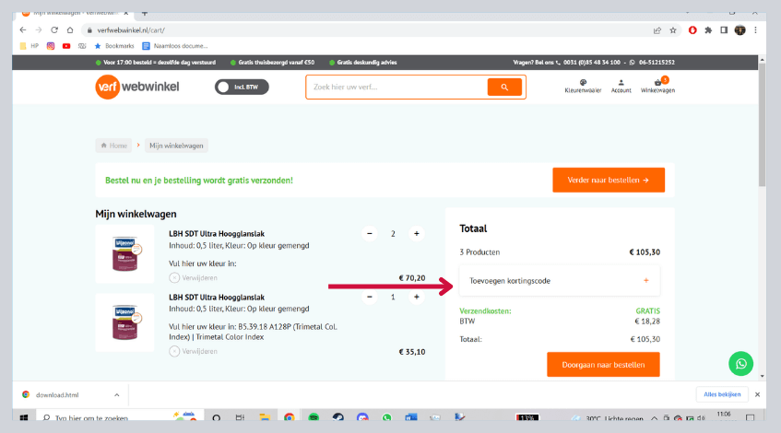Toggle the Incl. BTW switch
This screenshot has height=433, width=781.
point(242,88)
